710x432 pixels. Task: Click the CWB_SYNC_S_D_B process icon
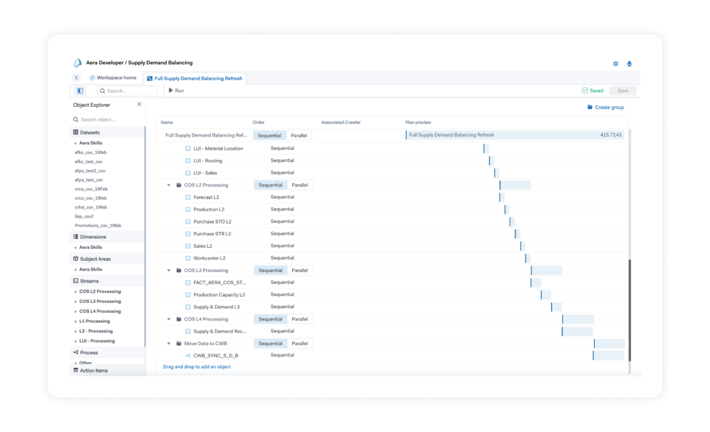click(188, 356)
